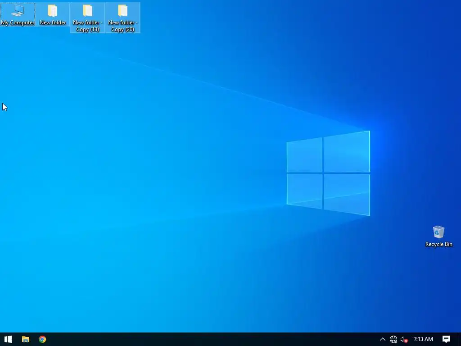Select the My Computer desktop icon

[x=18, y=14]
